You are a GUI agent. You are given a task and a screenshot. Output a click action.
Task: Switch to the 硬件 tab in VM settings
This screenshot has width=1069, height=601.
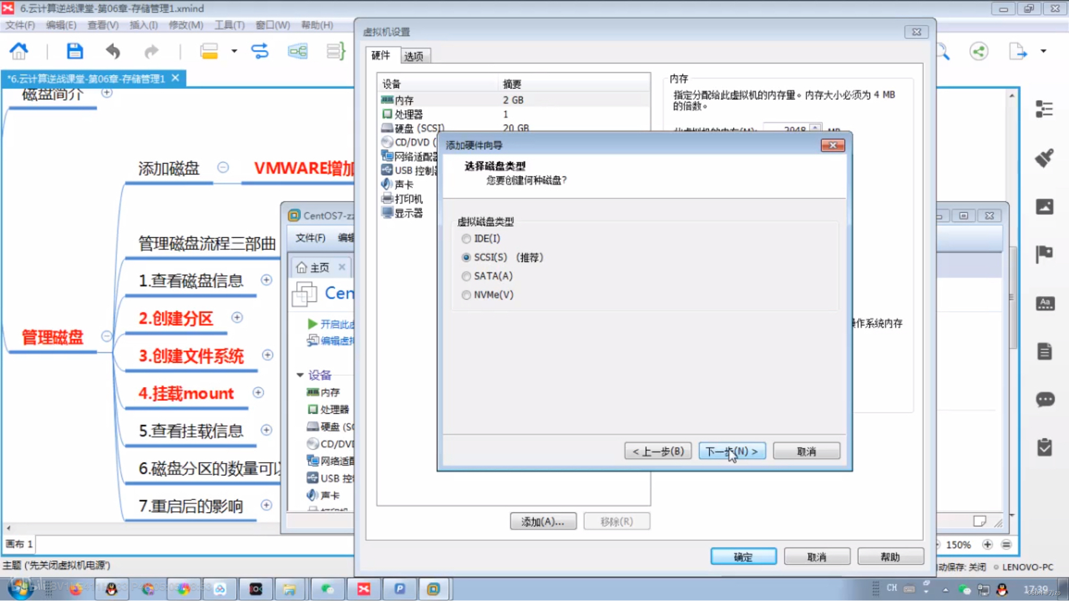pyautogui.click(x=381, y=55)
